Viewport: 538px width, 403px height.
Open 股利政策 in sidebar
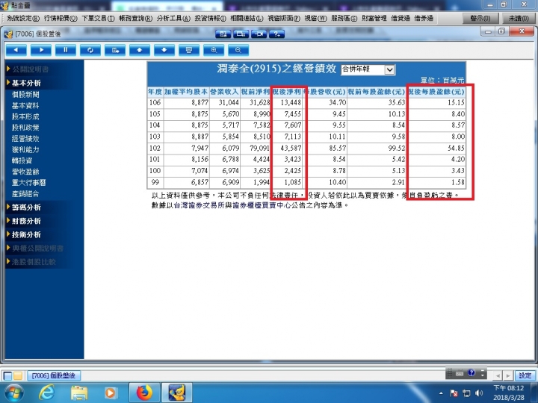[x=25, y=128]
